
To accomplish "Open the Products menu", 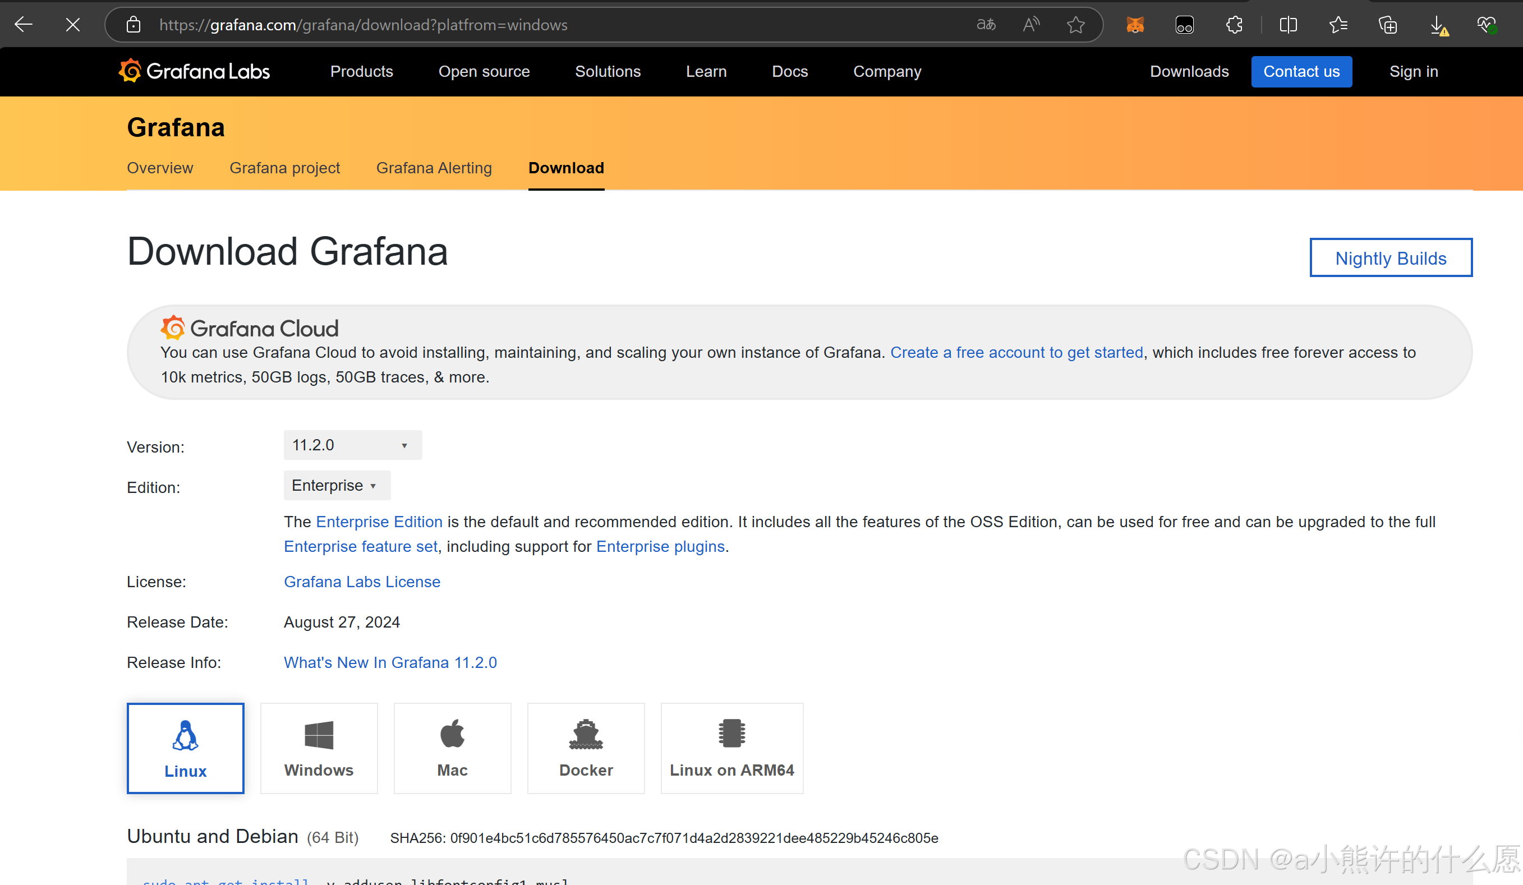I will click(361, 71).
